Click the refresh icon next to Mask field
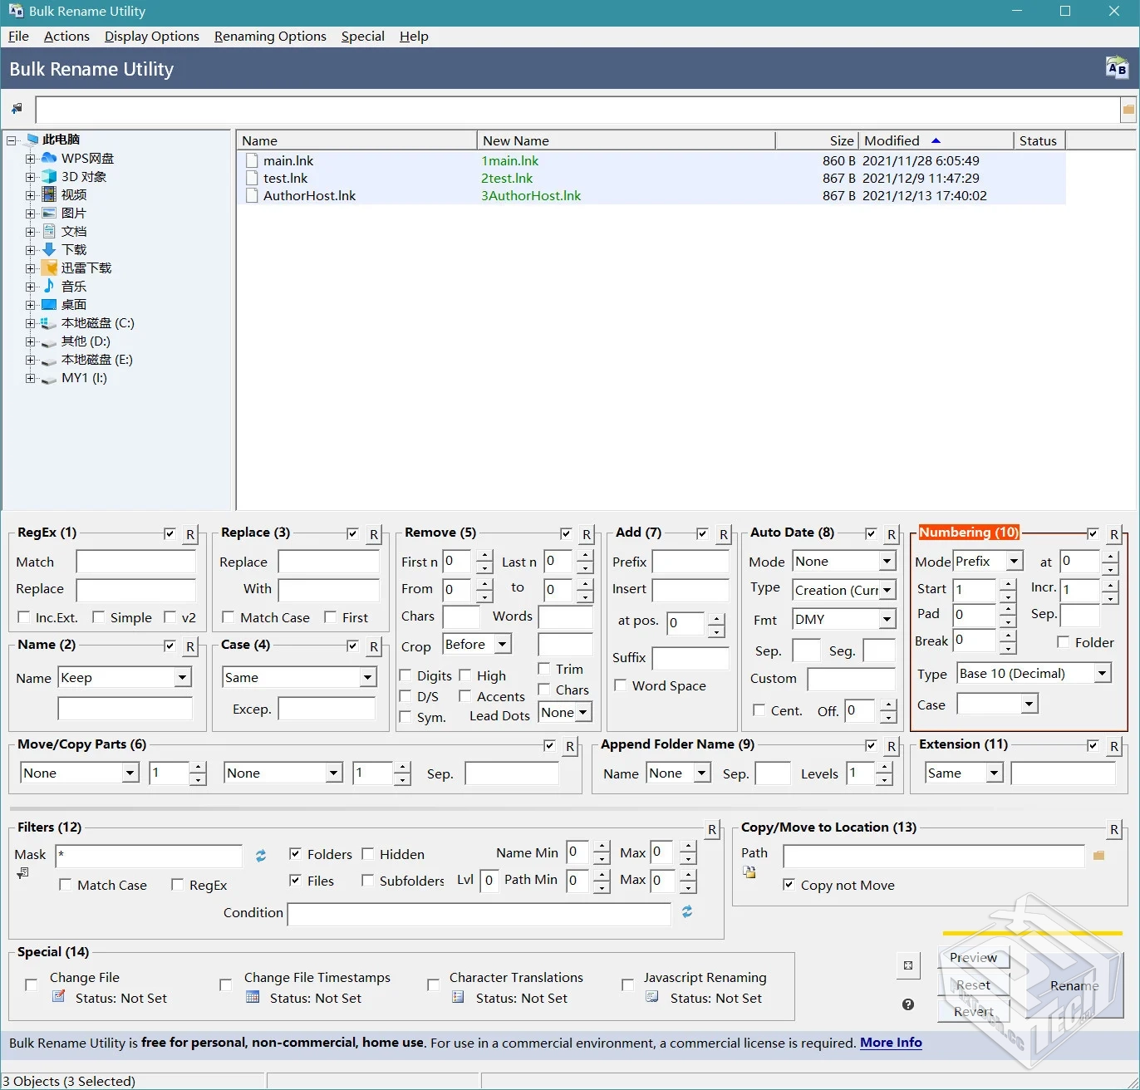The image size is (1140, 1090). 261,856
